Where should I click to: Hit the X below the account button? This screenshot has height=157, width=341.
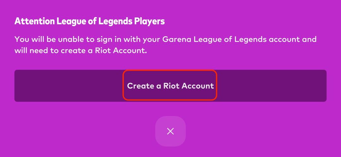pyautogui.click(x=170, y=131)
